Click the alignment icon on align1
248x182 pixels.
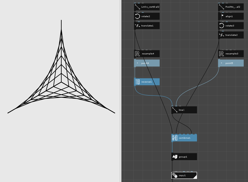point(222,16)
